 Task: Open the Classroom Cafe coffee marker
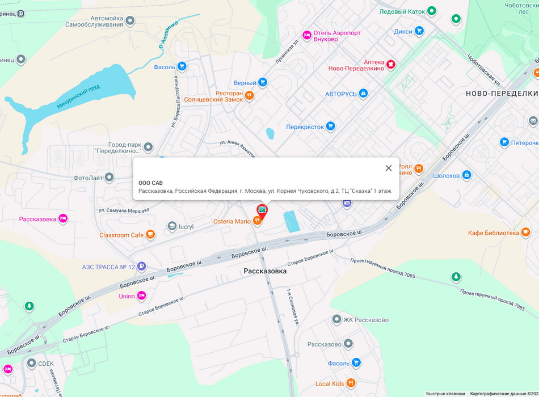(x=150, y=234)
